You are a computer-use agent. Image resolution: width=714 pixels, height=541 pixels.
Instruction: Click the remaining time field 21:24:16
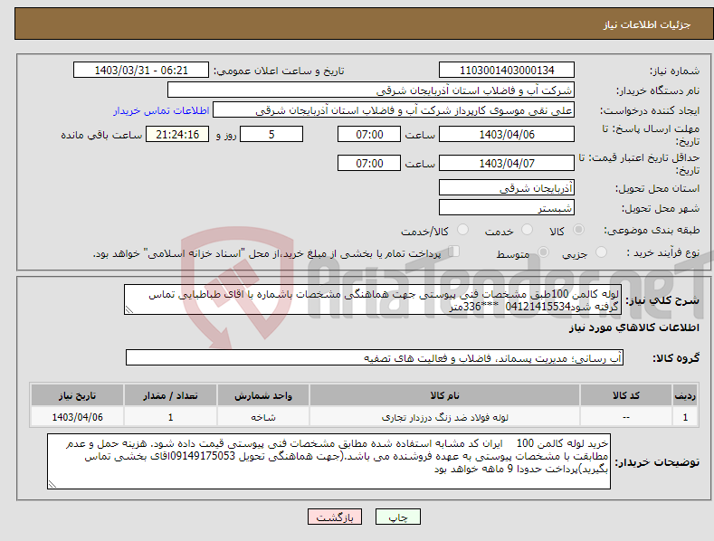coord(177,134)
